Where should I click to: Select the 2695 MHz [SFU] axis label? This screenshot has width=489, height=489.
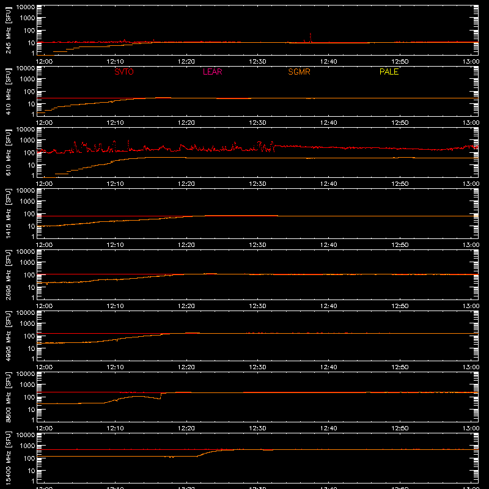point(9,274)
